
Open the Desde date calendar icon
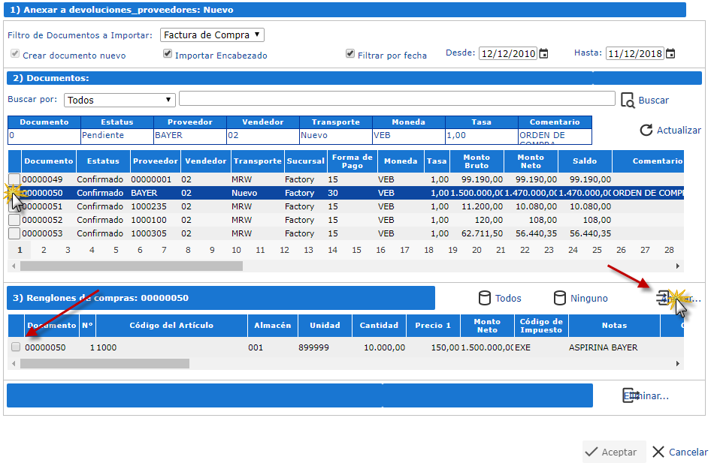click(x=544, y=54)
